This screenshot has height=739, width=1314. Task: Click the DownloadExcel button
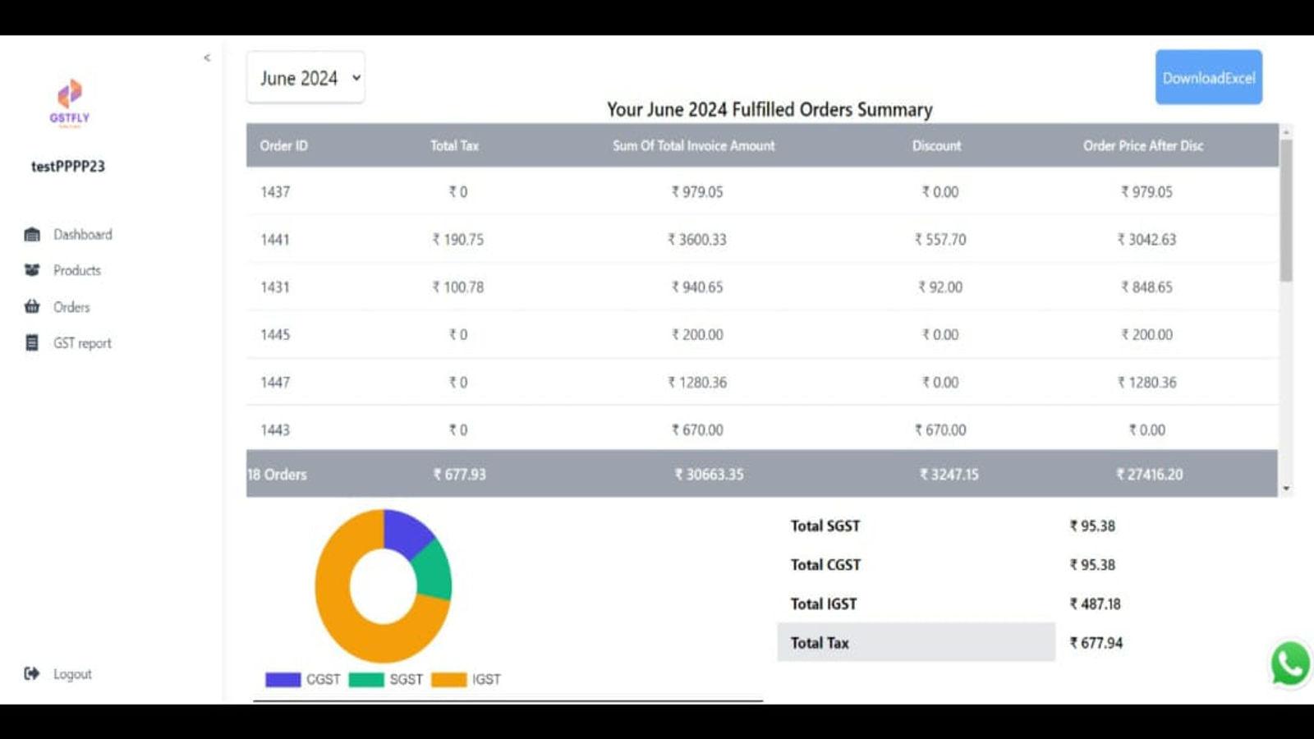pyautogui.click(x=1208, y=77)
